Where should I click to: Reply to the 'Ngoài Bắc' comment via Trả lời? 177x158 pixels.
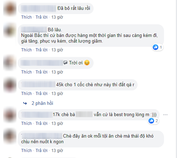click(42, 50)
